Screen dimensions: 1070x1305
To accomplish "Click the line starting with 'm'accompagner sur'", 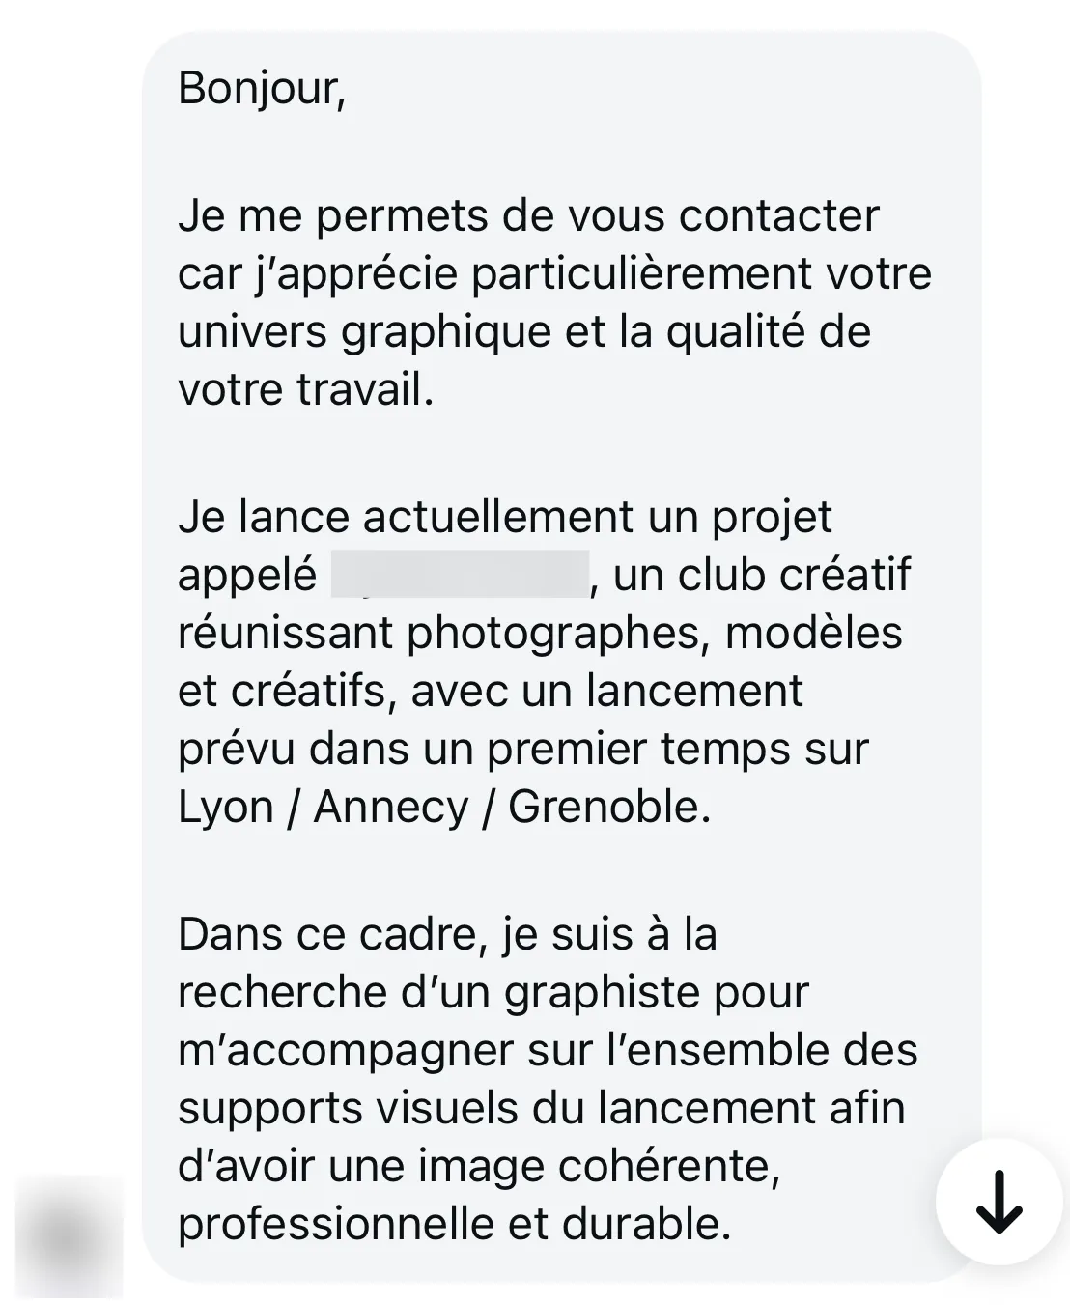I will tap(548, 1050).
